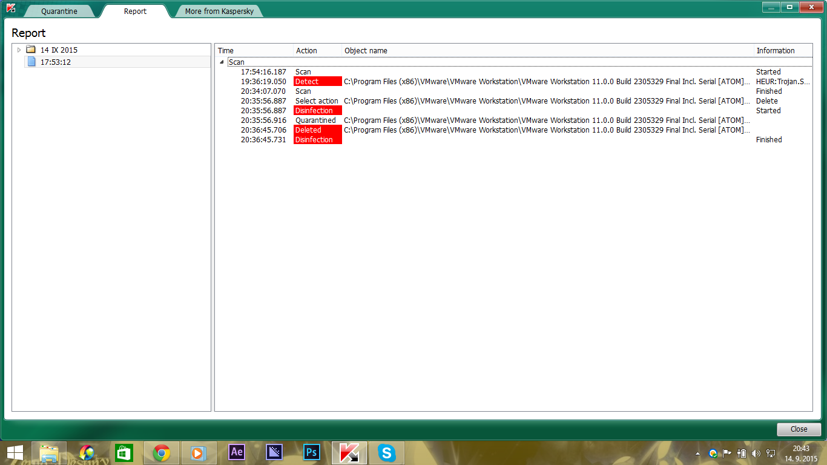Click the volume speaker tray icon
Image resolution: width=827 pixels, height=465 pixels.
tap(756, 453)
